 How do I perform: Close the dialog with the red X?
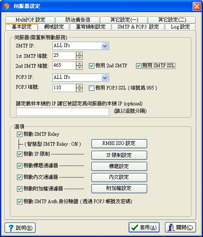tap(197, 6)
